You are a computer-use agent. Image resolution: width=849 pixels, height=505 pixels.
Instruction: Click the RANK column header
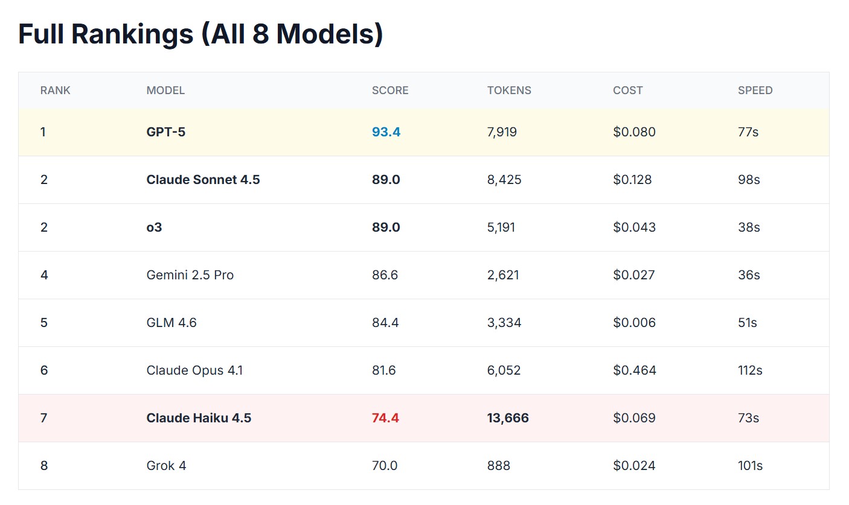56,91
